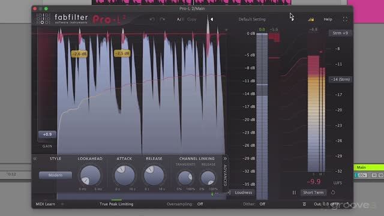
Task: Click the small Release channel linking knob
Action: [208, 178]
